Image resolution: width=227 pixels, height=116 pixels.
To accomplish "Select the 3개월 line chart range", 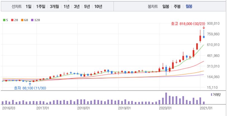I will pos(54,6).
